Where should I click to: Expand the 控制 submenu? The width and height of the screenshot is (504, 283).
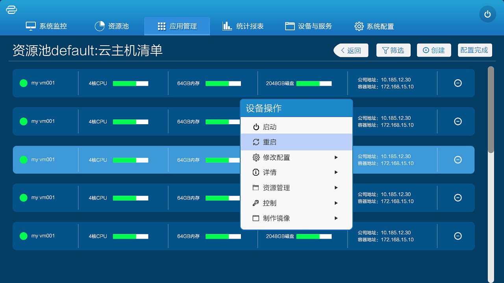tap(296, 203)
